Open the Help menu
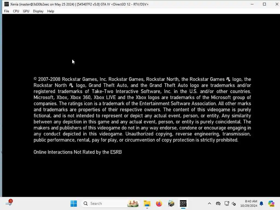Screen dimensions: 280x210 click(x=51, y=11)
